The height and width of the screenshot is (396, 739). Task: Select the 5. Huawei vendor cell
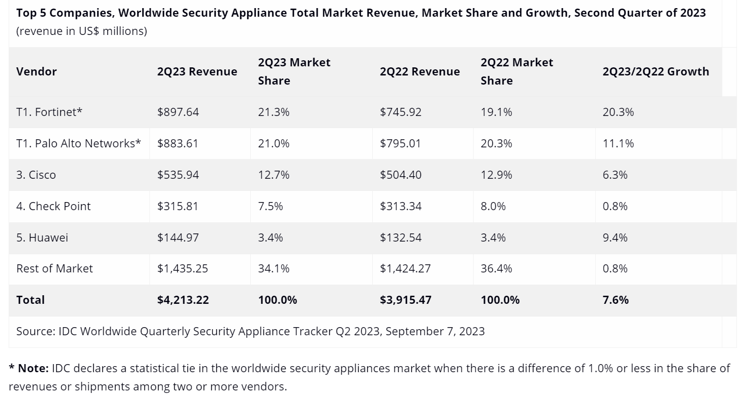click(x=42, y=237)
